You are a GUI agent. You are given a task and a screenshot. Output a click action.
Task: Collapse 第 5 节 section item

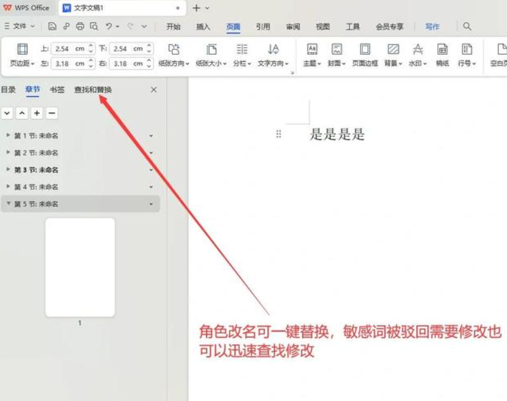click(8, 204)
